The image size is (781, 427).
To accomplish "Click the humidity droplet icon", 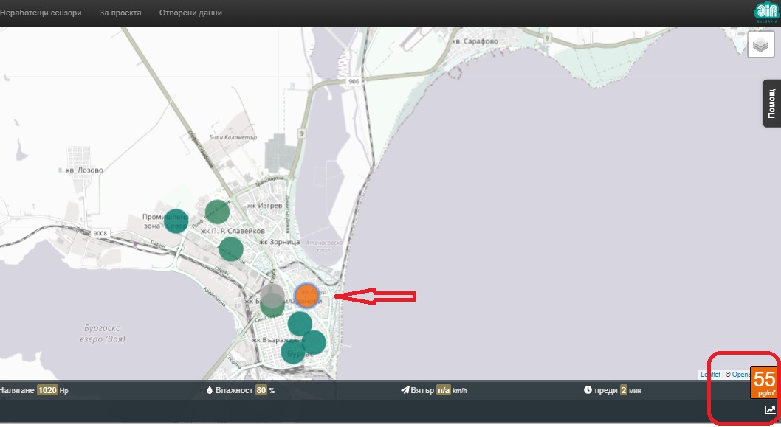I will [x=209, y=390].
